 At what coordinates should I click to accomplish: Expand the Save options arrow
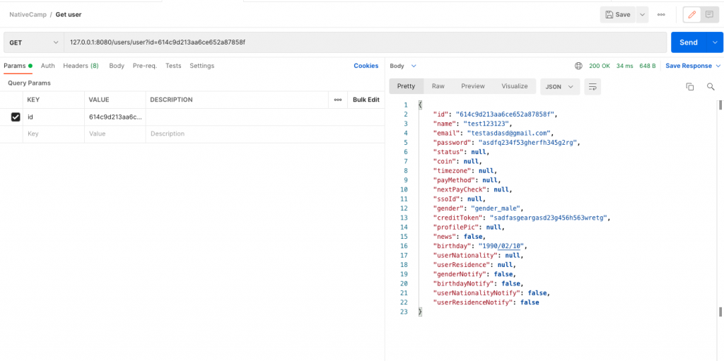(642, 14)
